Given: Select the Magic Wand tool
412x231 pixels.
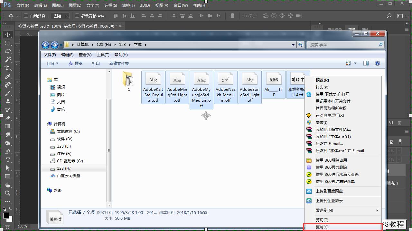Looking at the screenshot, I should [x=8, y=60].
